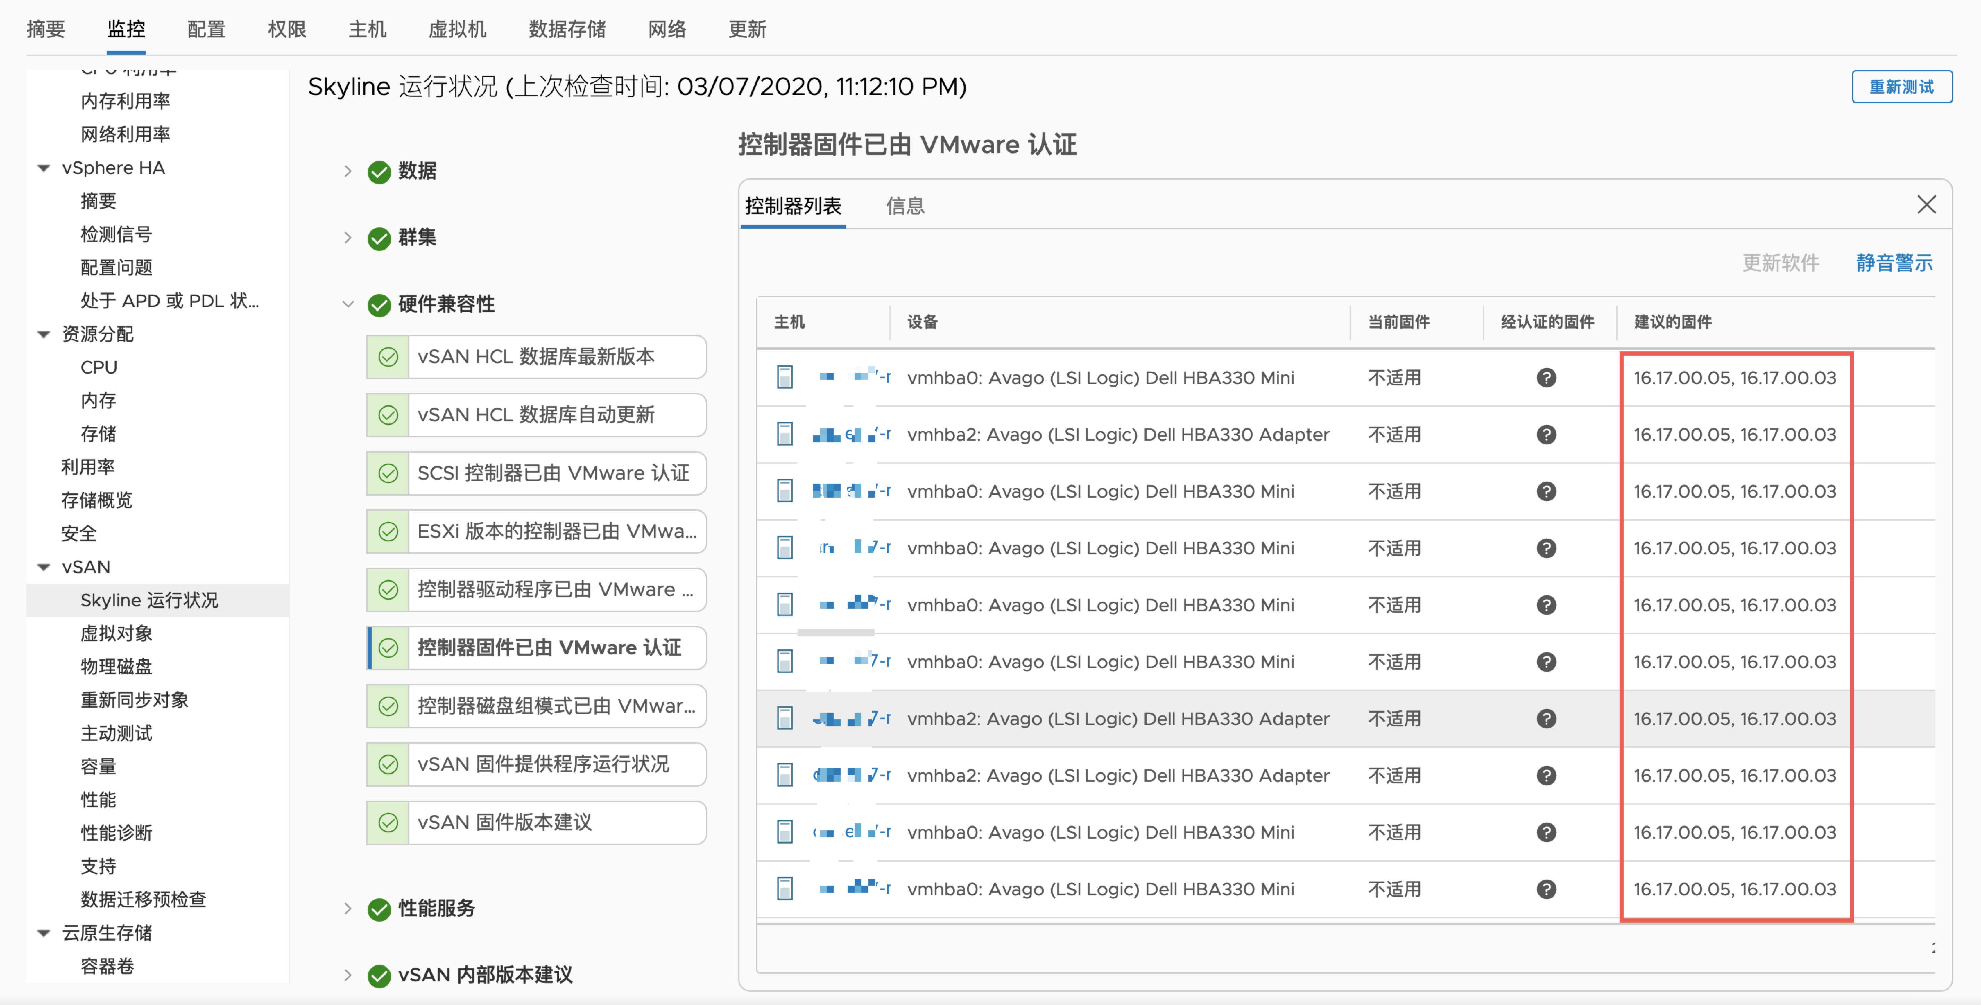Select 内存利用率 in sidebar
Screen dimensions: 1981x1005
[x=125, y=102]
